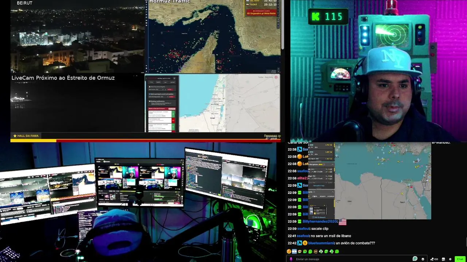Click the HALL DA FAMA label
This screenshot has height=262, width=467.
28,136
